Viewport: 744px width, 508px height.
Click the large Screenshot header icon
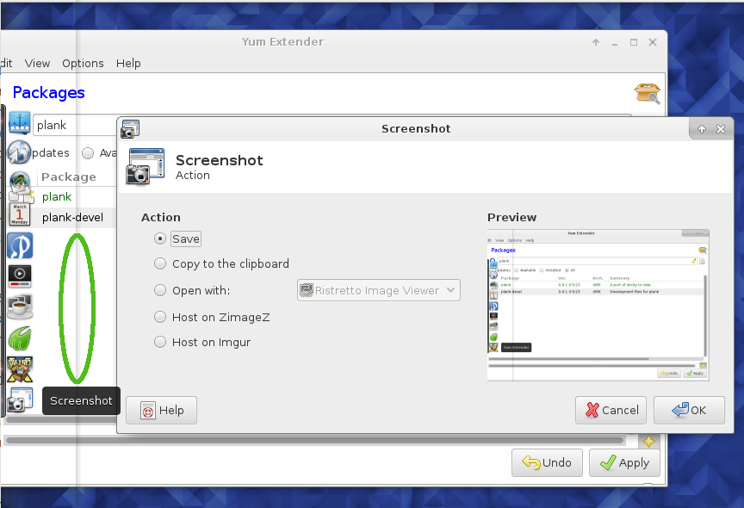[x=146, y=166]
